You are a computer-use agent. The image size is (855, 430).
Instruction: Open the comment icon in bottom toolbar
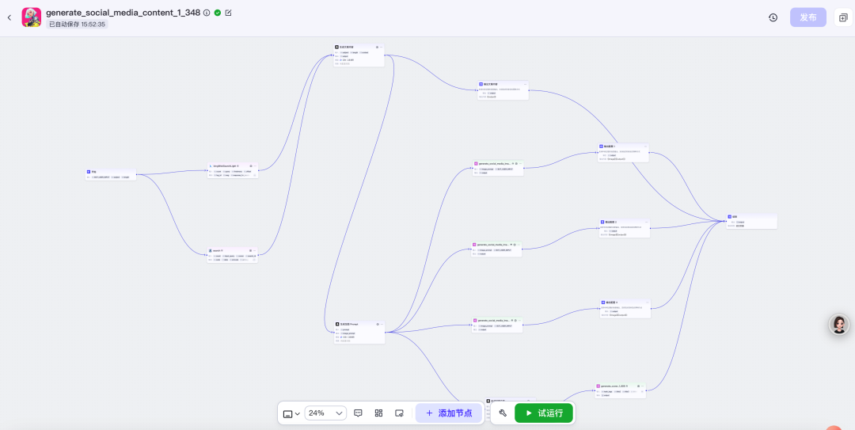(x=359, y=413)
